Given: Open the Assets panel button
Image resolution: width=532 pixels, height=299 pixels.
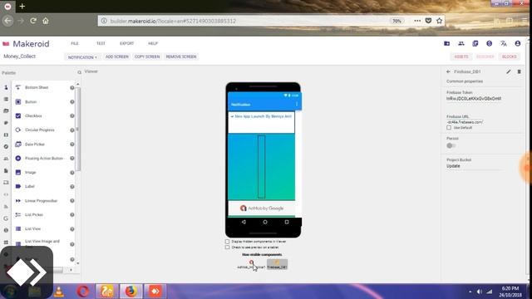Looking at the screenshot, I should (x=461, y=56).
